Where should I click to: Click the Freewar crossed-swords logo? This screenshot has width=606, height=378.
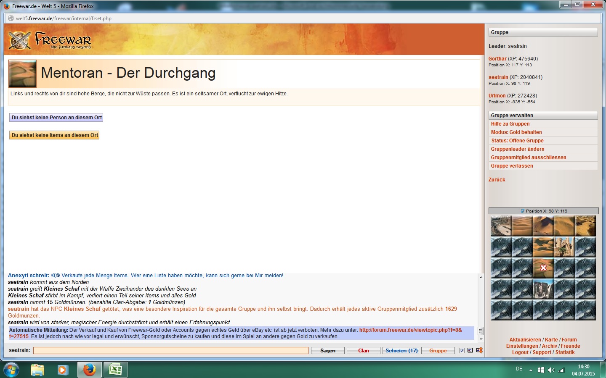coord(20,40)
